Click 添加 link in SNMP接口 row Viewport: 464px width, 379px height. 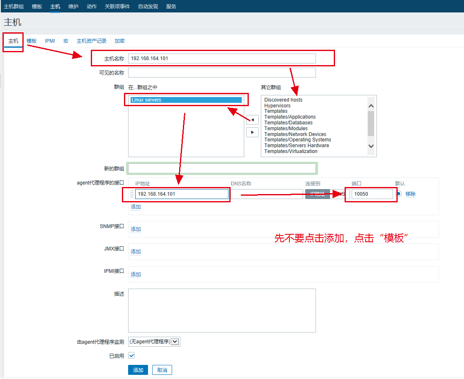(x=136, y=229)
